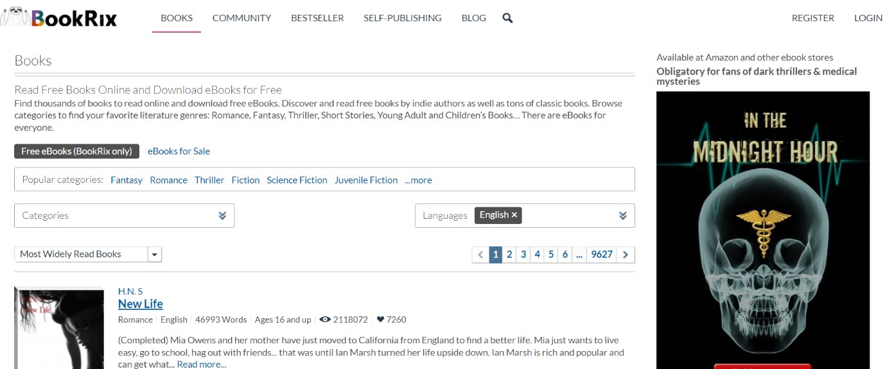Switch to eBooks for Sale
The image size is (885, 369).
click(x=179, y=151)
